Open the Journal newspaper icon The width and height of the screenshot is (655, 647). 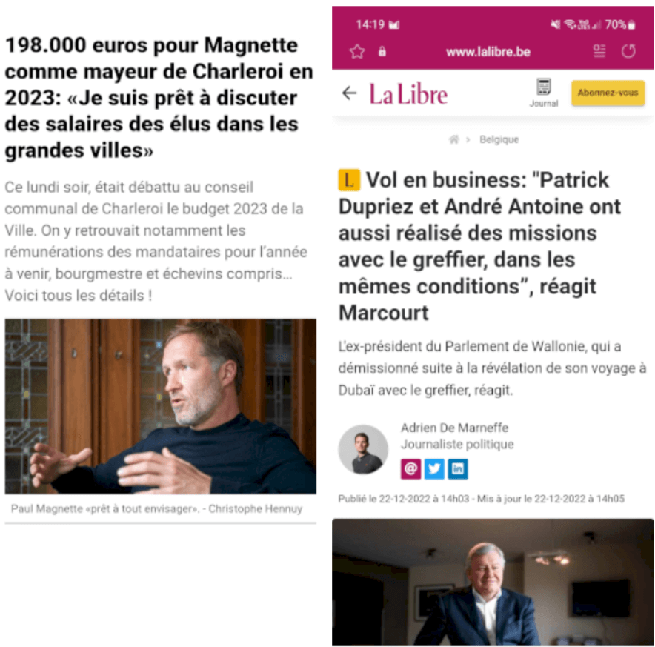click(543, 93)
